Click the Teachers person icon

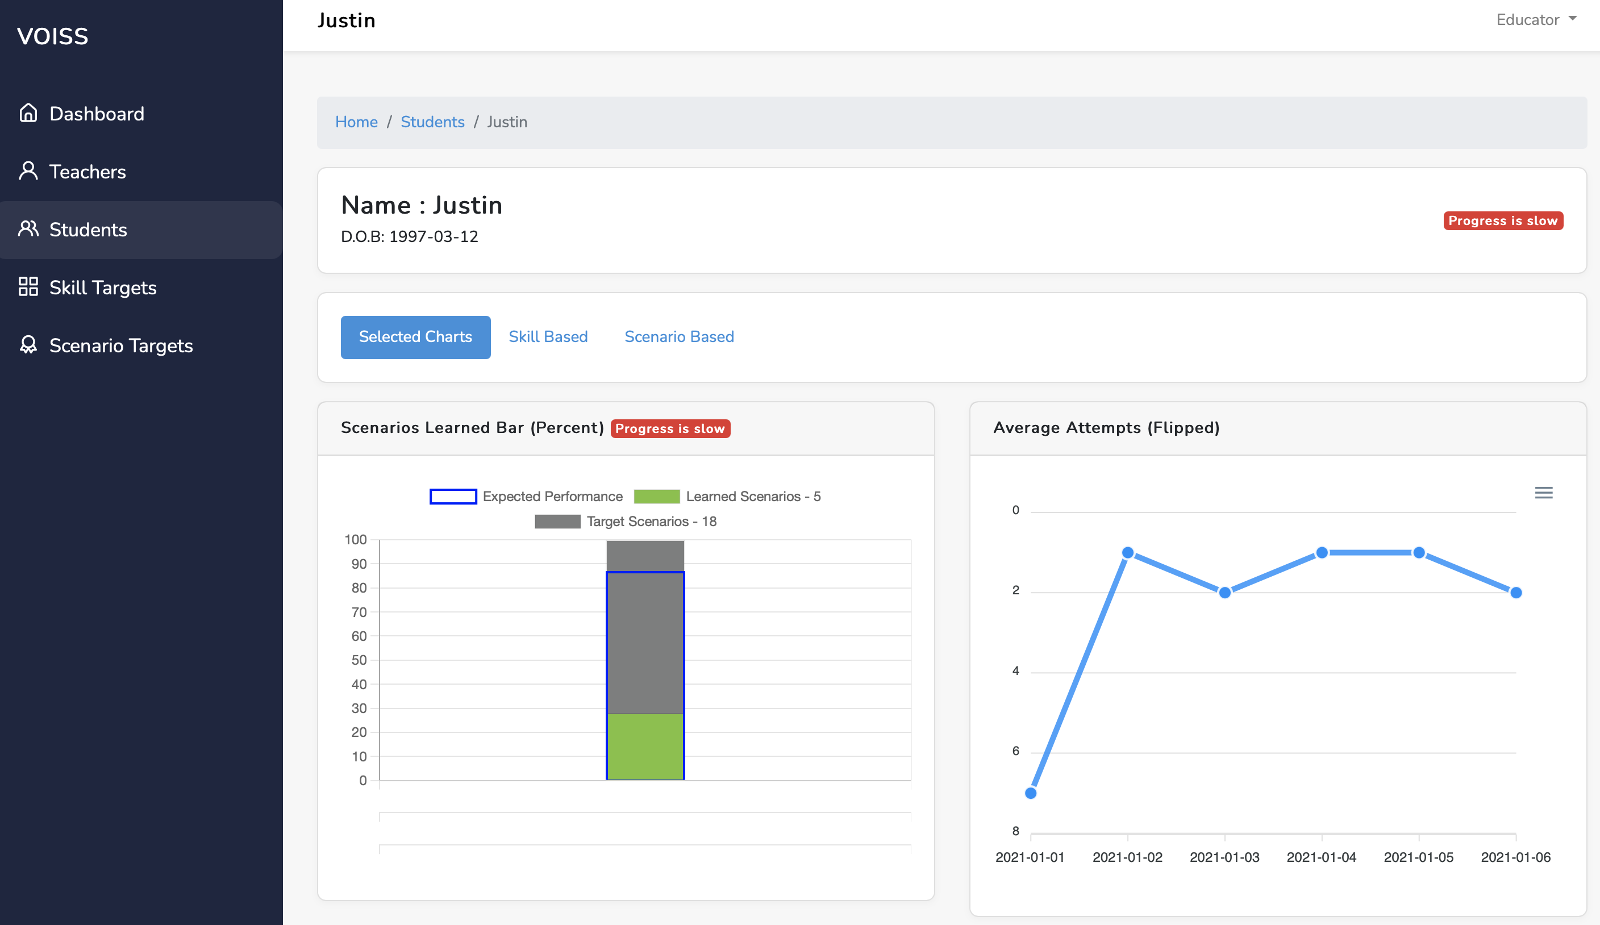28,171
